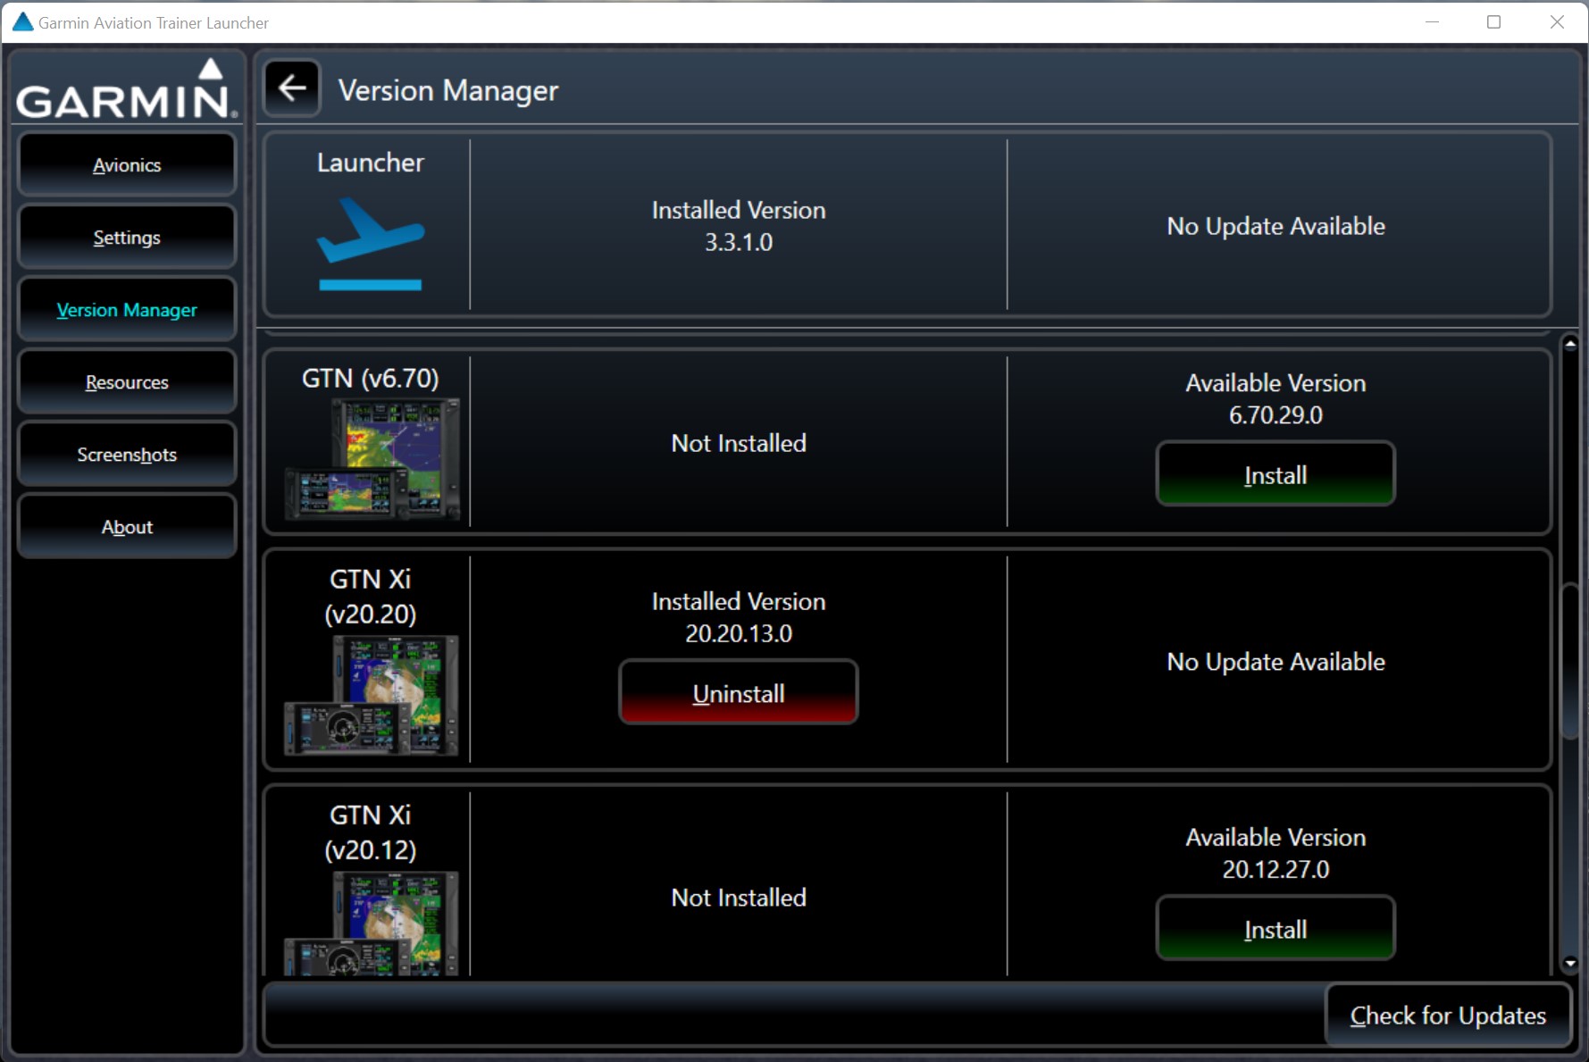Click Launcher 'Installed Version 3.3.1.0' text

click(x=739, y=226)
